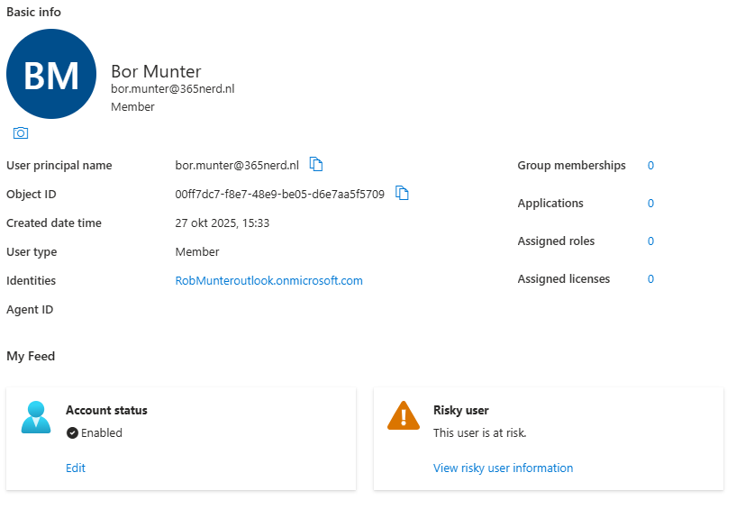736x509 pixels.
Task: Select the Risky user card title
Action: point(460,411)
